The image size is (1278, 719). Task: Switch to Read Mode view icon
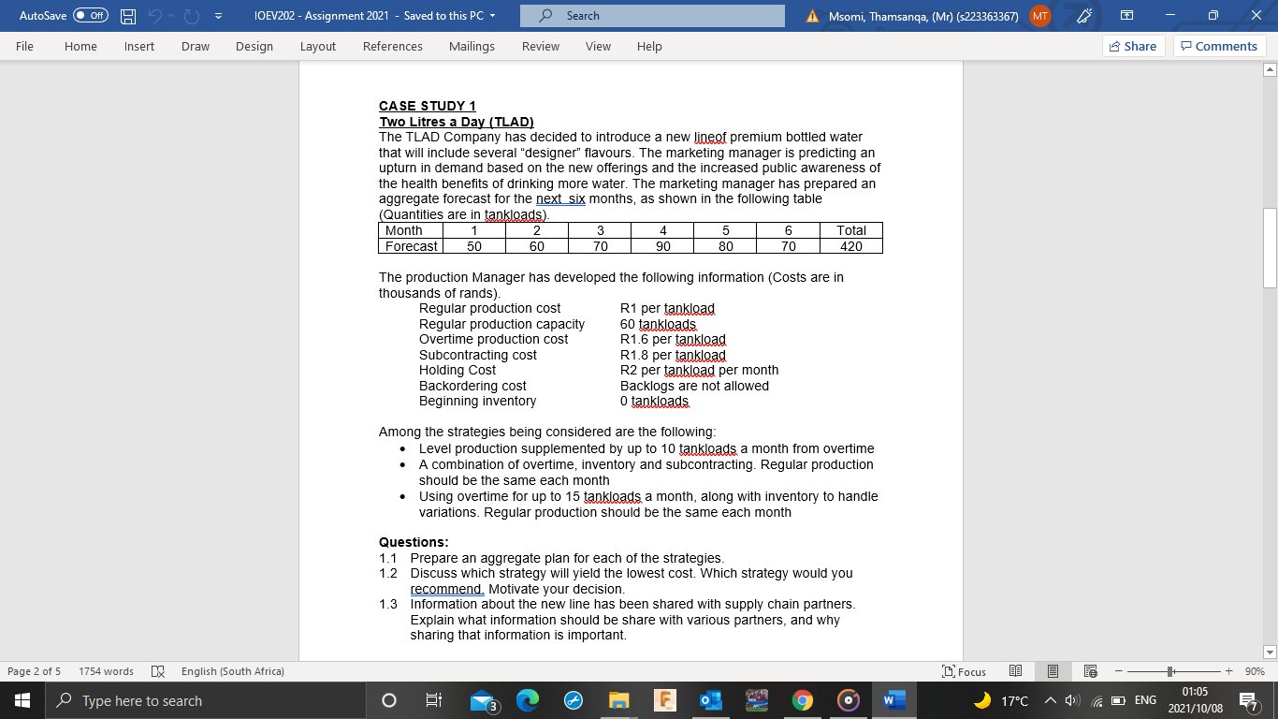pyautogui.click(x=1015, y=671)
